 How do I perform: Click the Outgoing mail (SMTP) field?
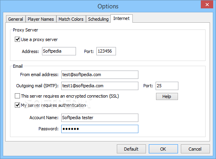point(100,86)
